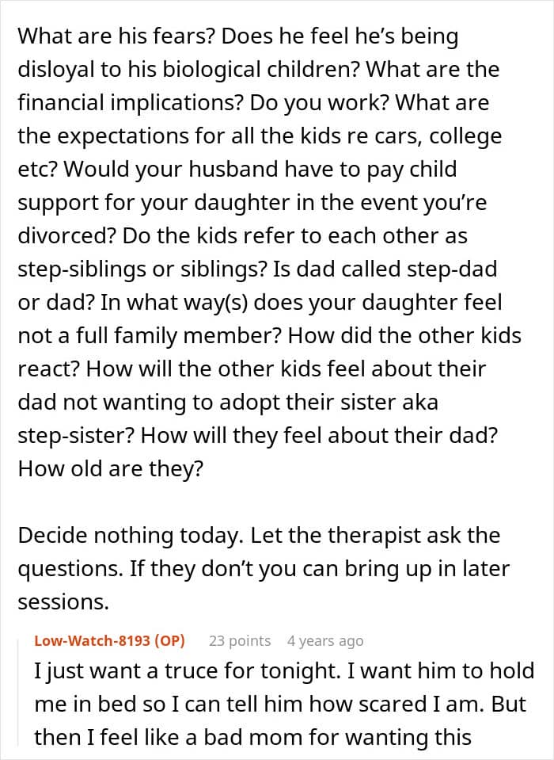The height and width of the screenshot is (760, 554).
Task: Click the words "How did the other kids"
Action: tap(404, 336)
